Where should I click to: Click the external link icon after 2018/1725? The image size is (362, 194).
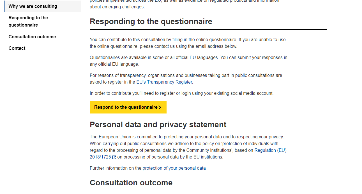[114, 157]
